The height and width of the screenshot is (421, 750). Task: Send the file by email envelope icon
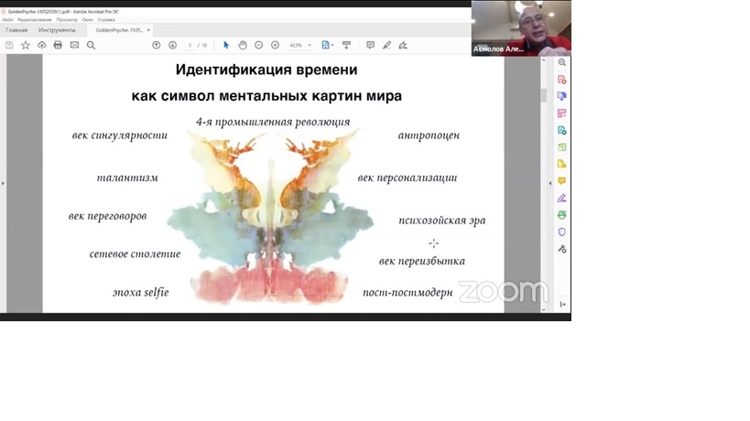74,45
